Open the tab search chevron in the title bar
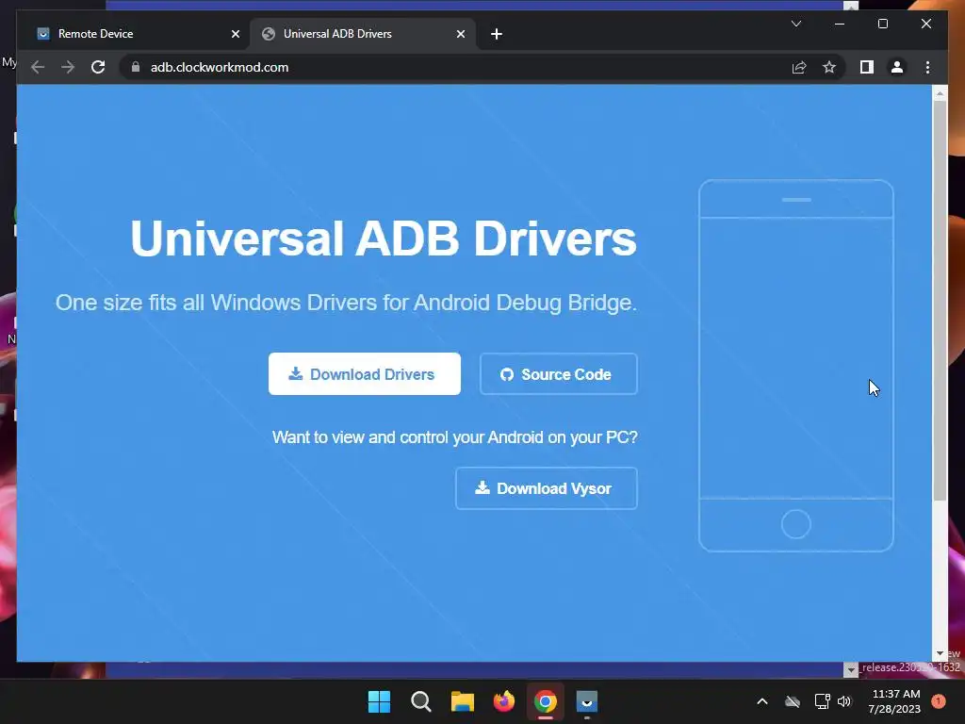Viewport: 965px width, 724px height. point(795,24)
